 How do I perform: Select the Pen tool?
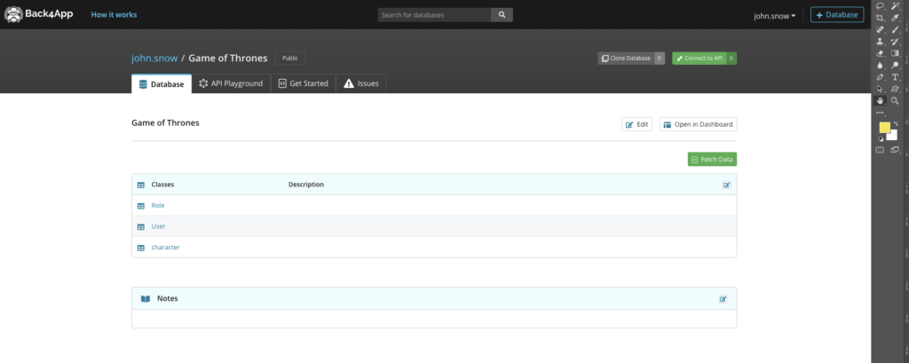880,77
